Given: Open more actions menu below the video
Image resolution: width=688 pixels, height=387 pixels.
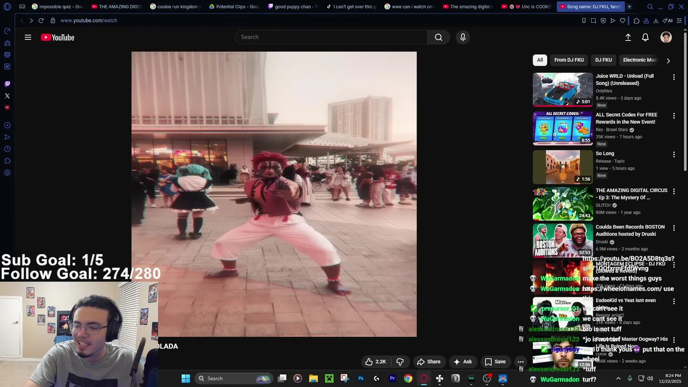Looking at the screenshot, I should [520, 362].
